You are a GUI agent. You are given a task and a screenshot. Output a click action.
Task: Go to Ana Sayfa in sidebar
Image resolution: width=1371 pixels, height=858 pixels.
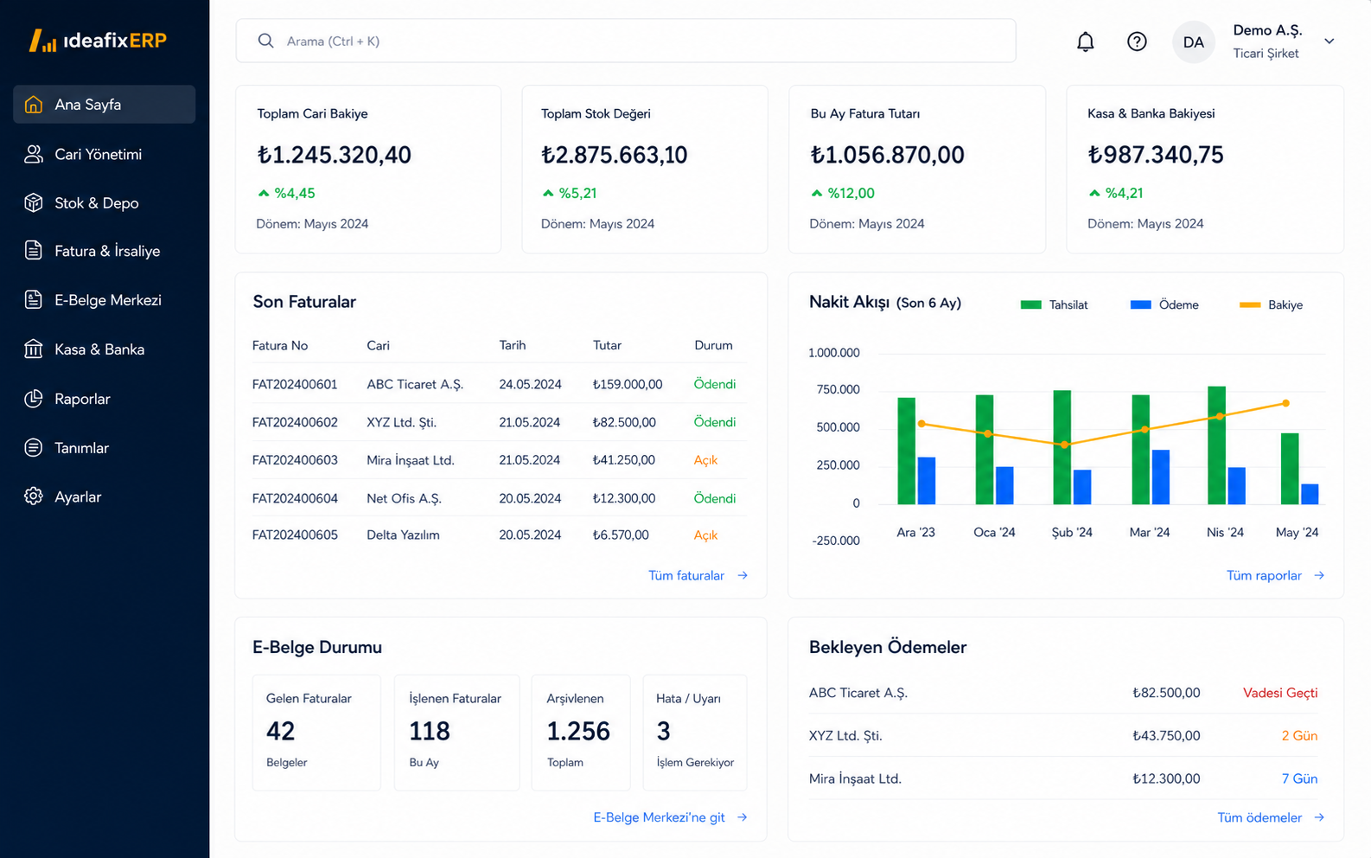click(104, 105)
